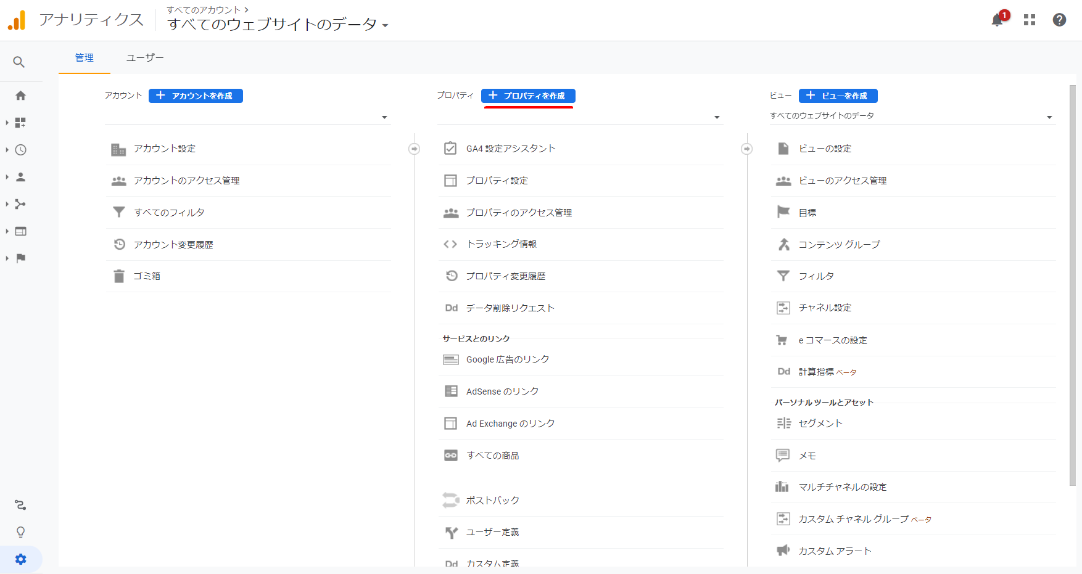Click the Discover lightbulb icon
The height and width of the screenshot is (574, 1082).
click(x=20, y=532)
